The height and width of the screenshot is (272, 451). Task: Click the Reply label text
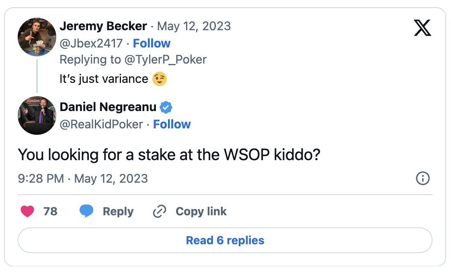(118, 211)
